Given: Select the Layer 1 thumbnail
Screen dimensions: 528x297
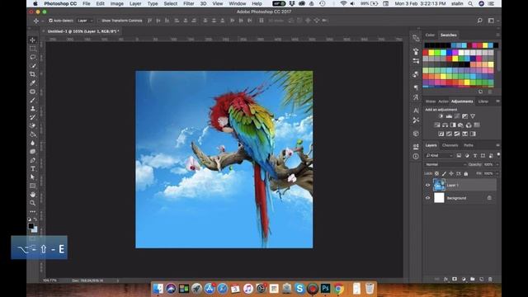Looking at the screenshot, I should click(x=439, y=185).
